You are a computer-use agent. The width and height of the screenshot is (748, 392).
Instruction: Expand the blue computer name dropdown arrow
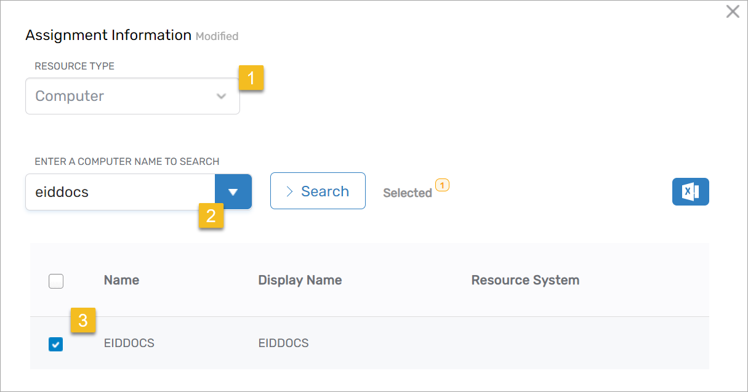[233, 192]
